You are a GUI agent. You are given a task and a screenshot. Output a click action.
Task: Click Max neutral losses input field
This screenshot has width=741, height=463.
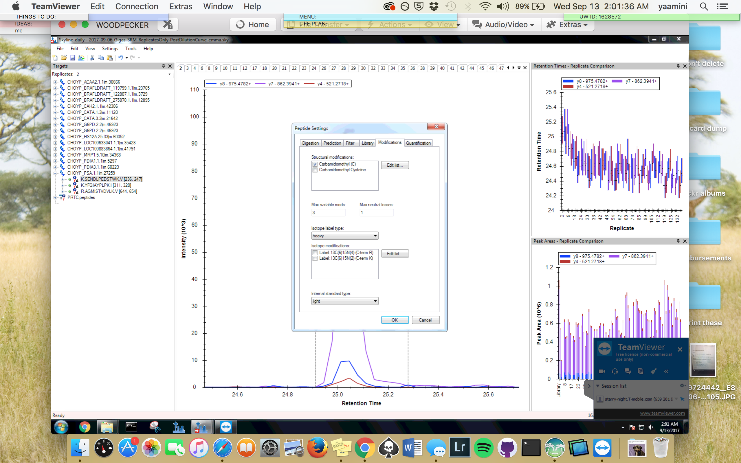pos(376,212)
